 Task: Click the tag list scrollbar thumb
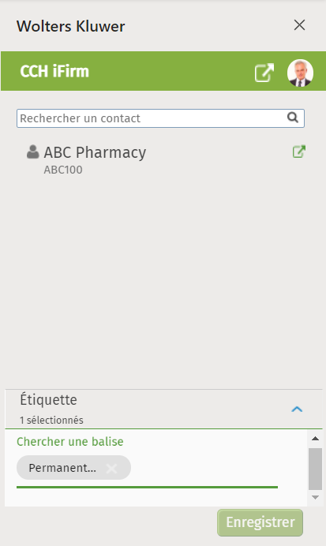(315, 469)
